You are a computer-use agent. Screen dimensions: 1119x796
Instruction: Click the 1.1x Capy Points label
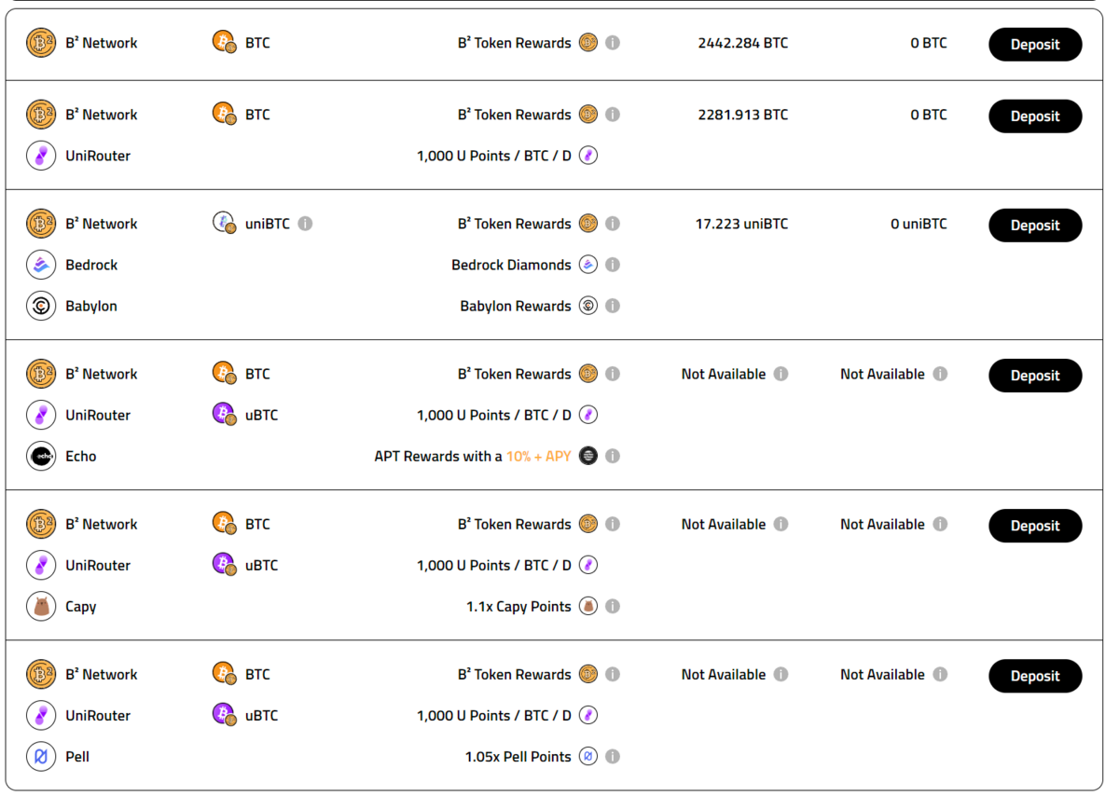click(x=518, y=606)
